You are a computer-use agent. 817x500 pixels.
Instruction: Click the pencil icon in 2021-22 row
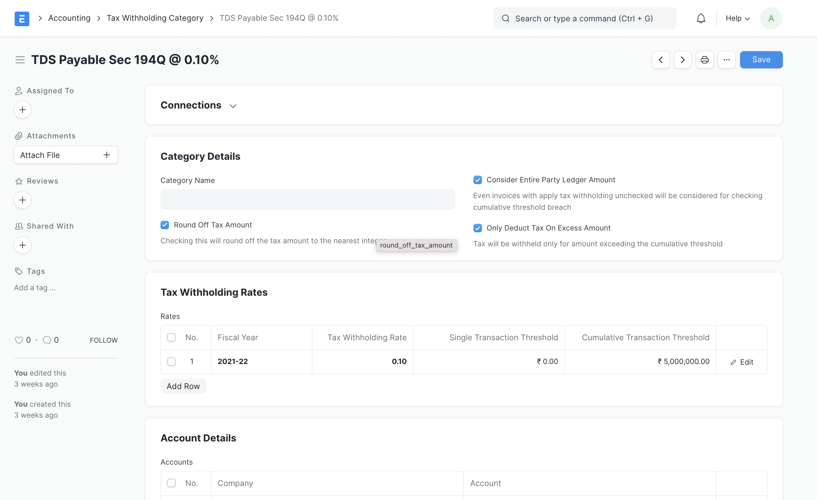tap(733, 362)
